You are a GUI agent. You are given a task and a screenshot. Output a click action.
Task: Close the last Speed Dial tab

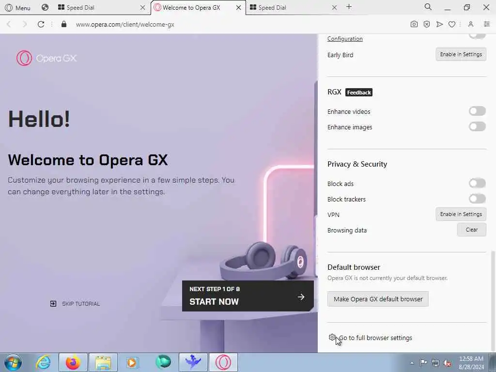coord(334,8)
